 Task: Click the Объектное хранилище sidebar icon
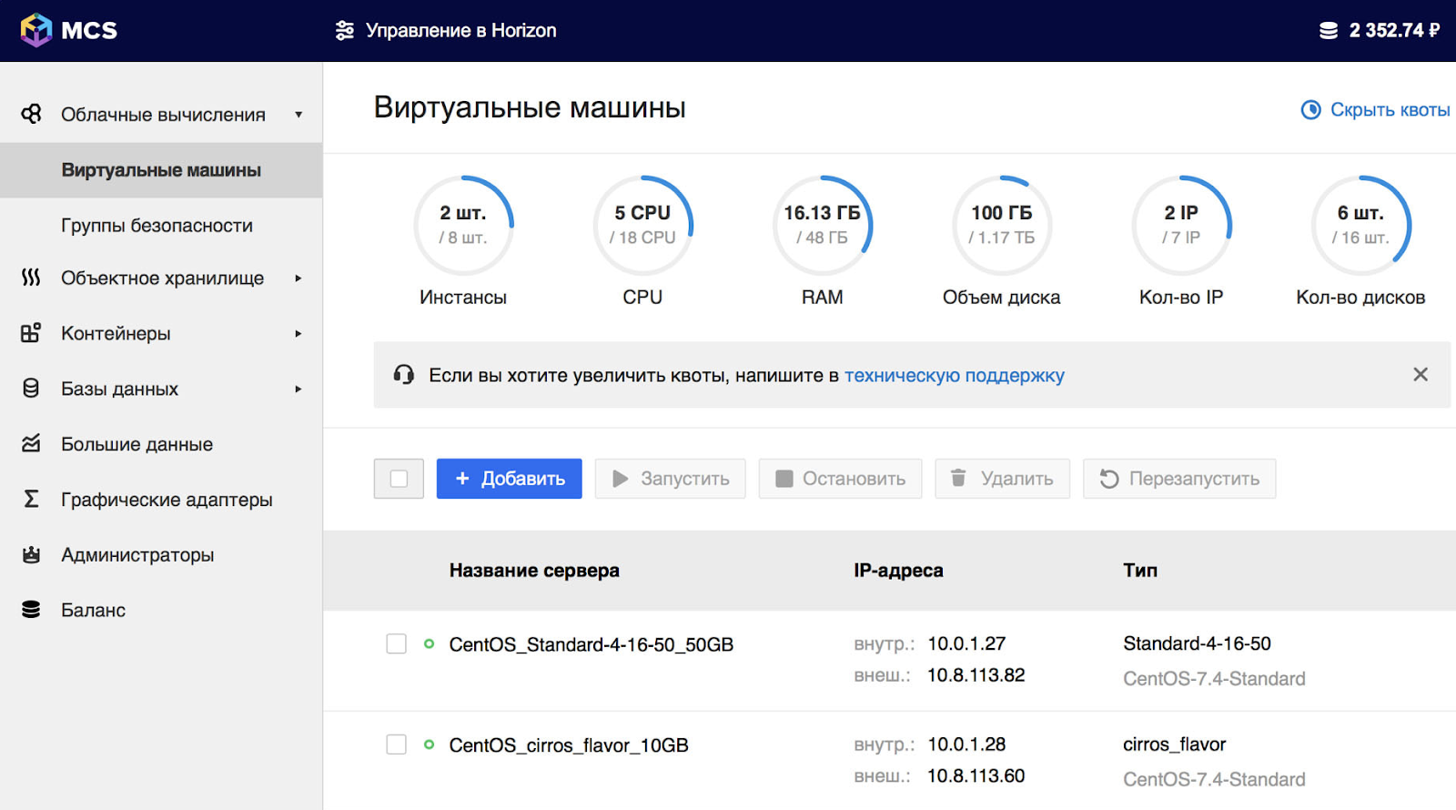pos(31,278)
